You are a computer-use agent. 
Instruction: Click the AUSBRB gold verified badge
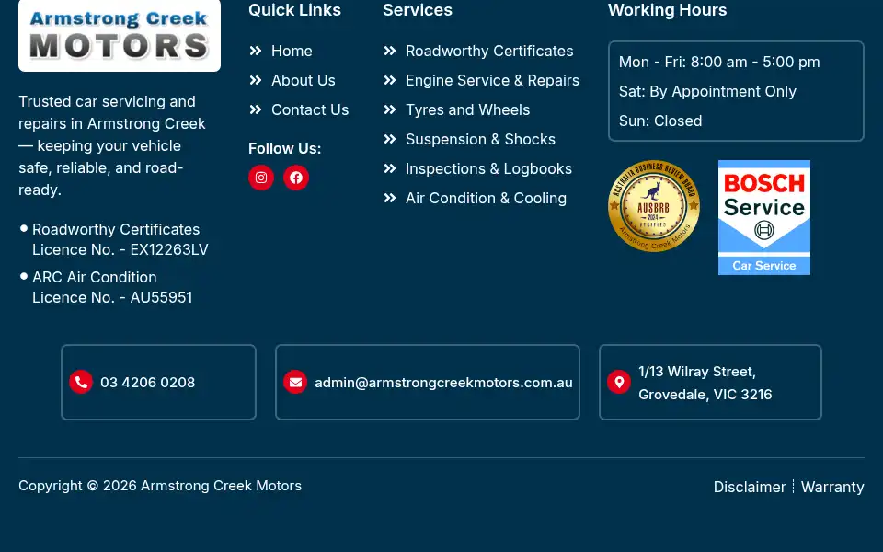pos(654,205)
